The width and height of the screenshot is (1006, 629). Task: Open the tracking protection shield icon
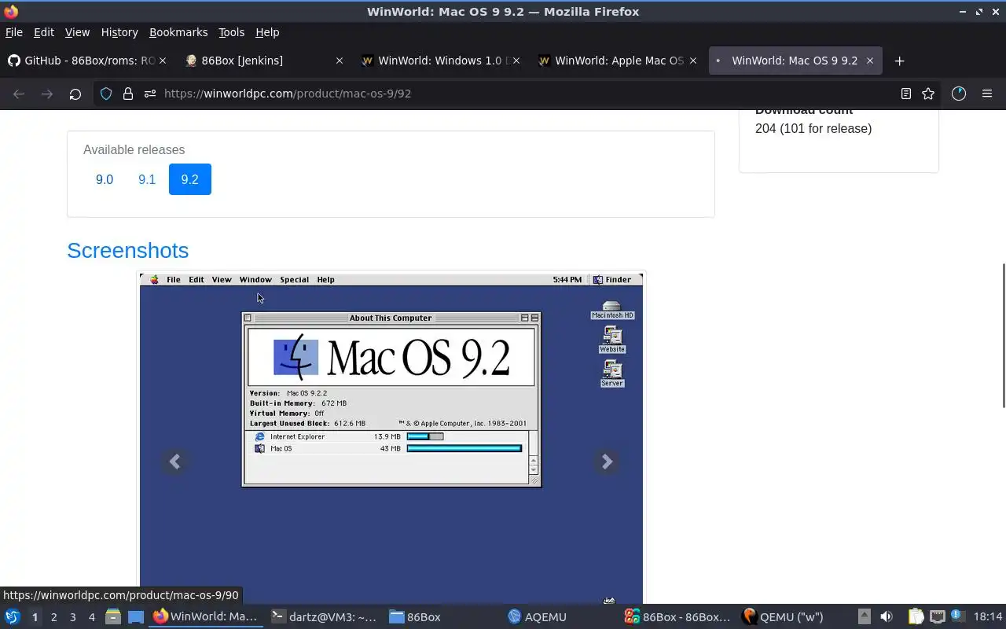click(106, 94)
